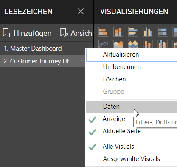The height and width of the screenshot is (167, 177).
Task: Select the 100% stacked bar chart visualization
Action: [163, 32]
